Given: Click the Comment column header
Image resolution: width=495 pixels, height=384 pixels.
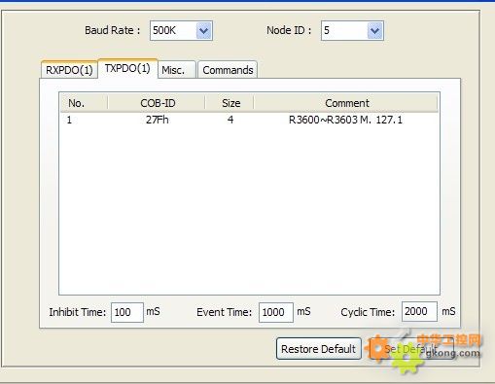Looking at the screenshot, I should [346, 103].
